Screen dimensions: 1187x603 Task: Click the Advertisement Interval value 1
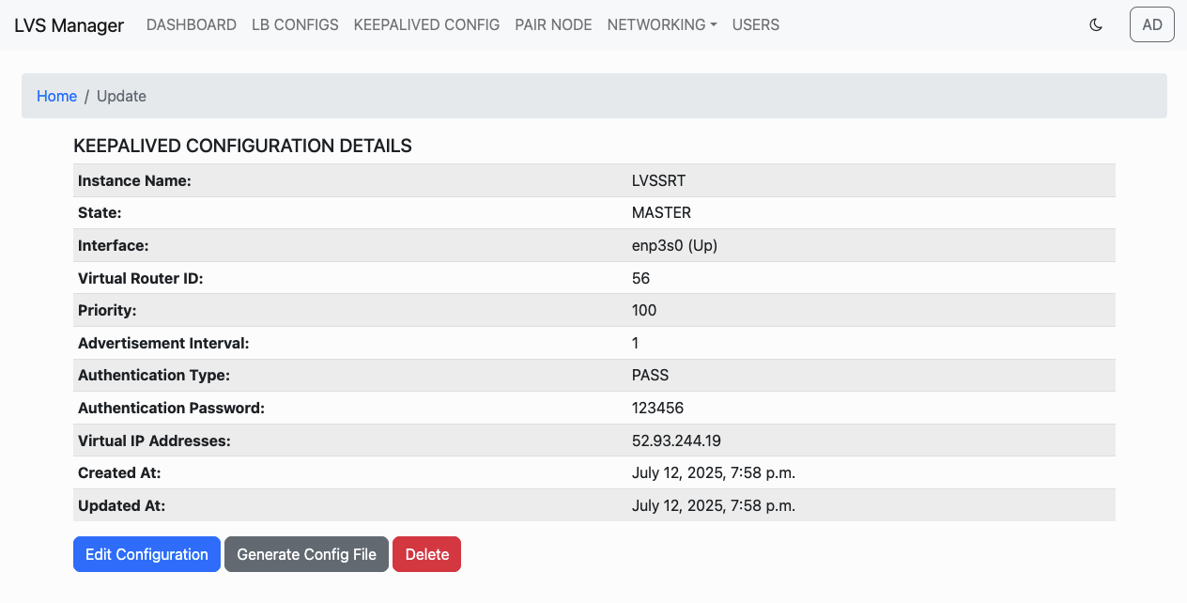(x=636, y=343)
